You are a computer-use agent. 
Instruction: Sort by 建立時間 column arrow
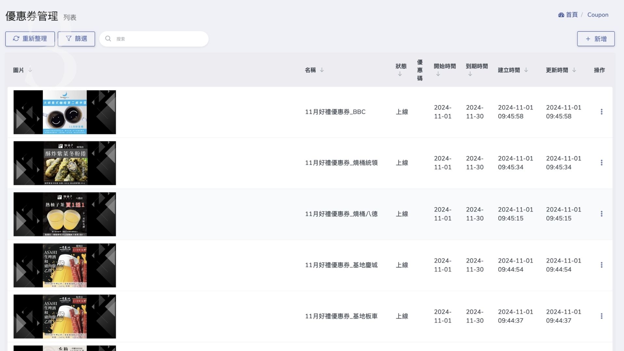pyautogui.click(x=526, y=70)
